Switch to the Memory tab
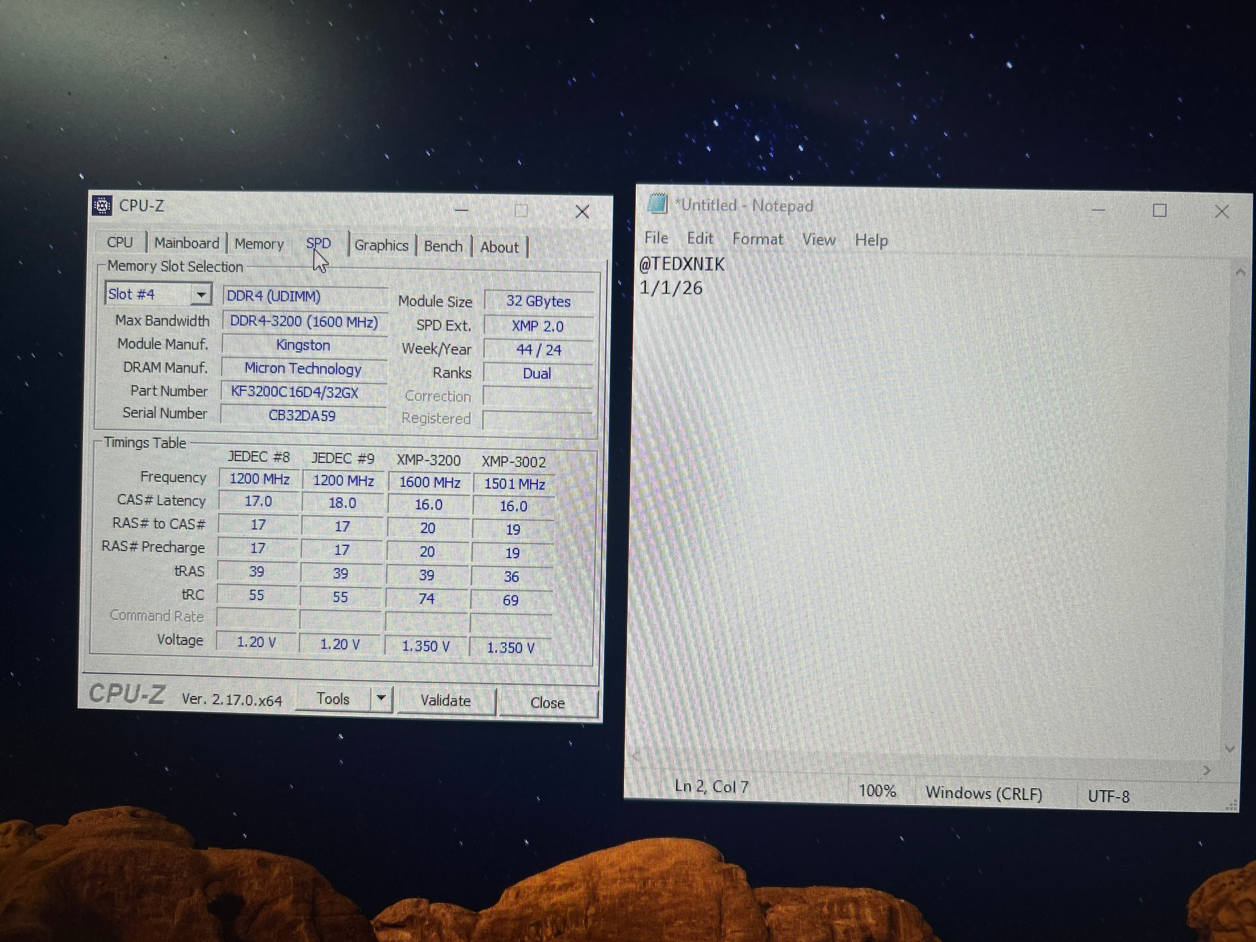Screen dimensions: 1256x942 (x=259, y=244)
